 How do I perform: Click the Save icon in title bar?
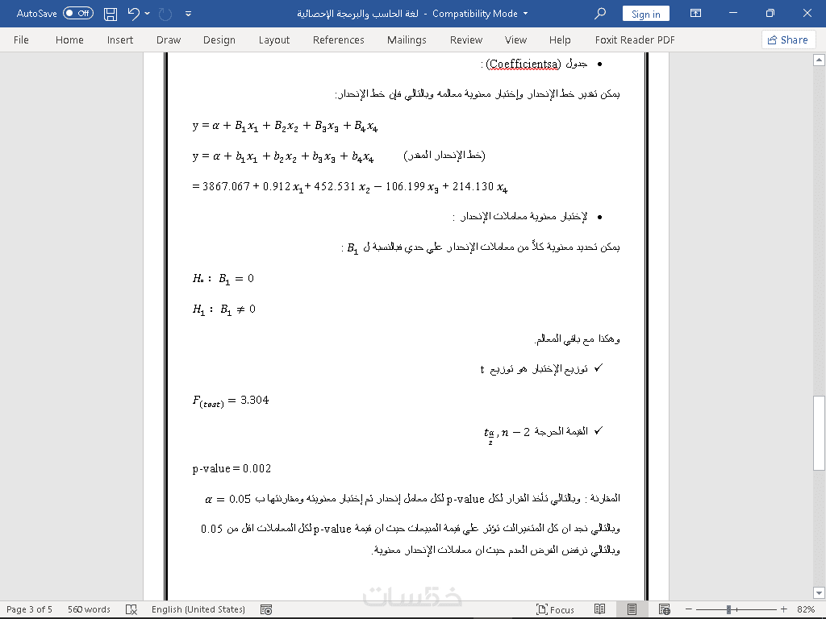[110, 14]
